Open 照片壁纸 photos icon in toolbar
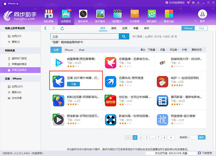This screenshot has height=156, width=216. 100,14
